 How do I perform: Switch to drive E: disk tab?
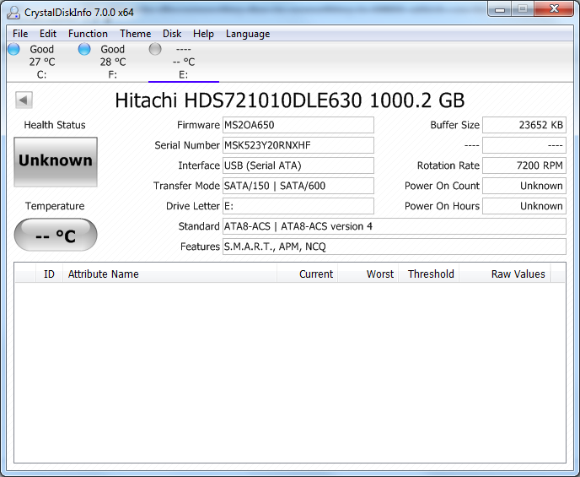click(x=184, y=62)
